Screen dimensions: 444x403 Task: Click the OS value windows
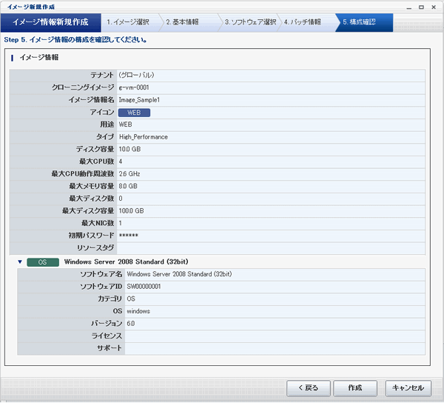coord(138,311)
